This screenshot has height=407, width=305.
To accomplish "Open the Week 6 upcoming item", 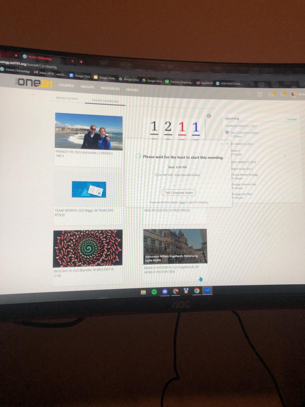I will point(235,151).
